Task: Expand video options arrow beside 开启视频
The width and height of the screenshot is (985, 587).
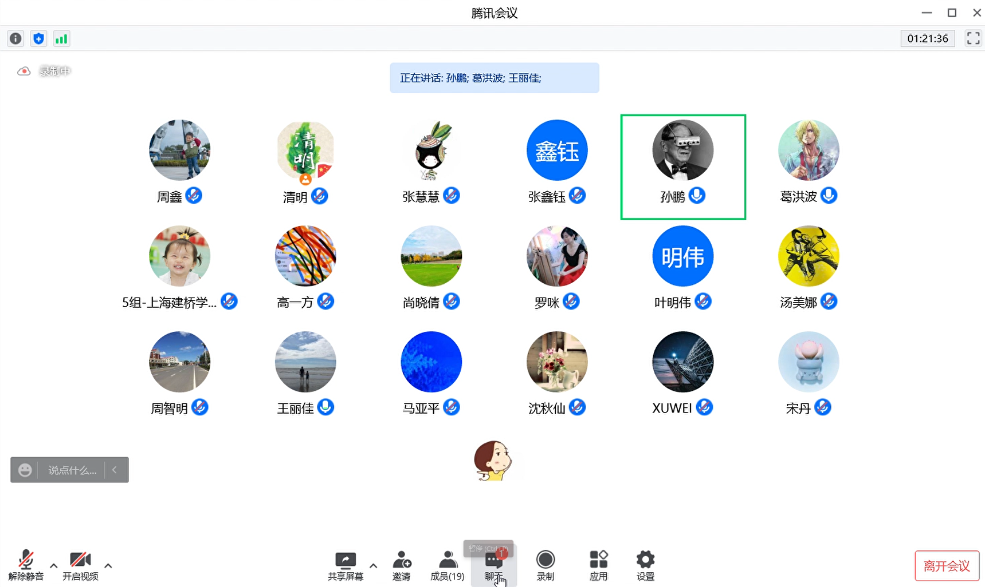Action: (x=108, y=566)
